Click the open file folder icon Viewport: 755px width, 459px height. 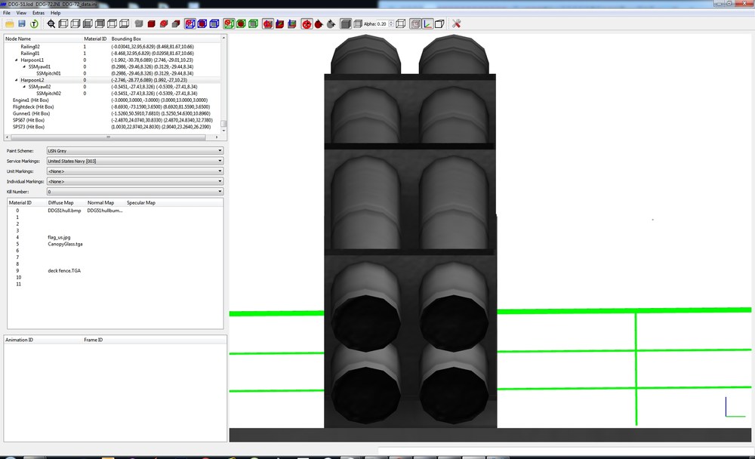[10, 23]
